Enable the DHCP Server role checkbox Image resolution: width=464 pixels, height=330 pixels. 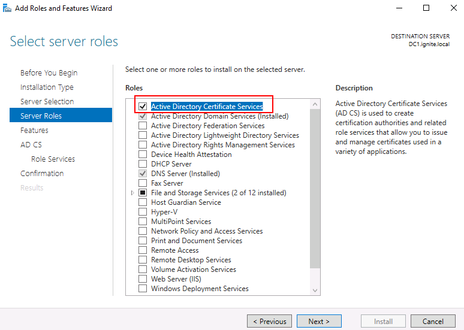click(143, 164)
